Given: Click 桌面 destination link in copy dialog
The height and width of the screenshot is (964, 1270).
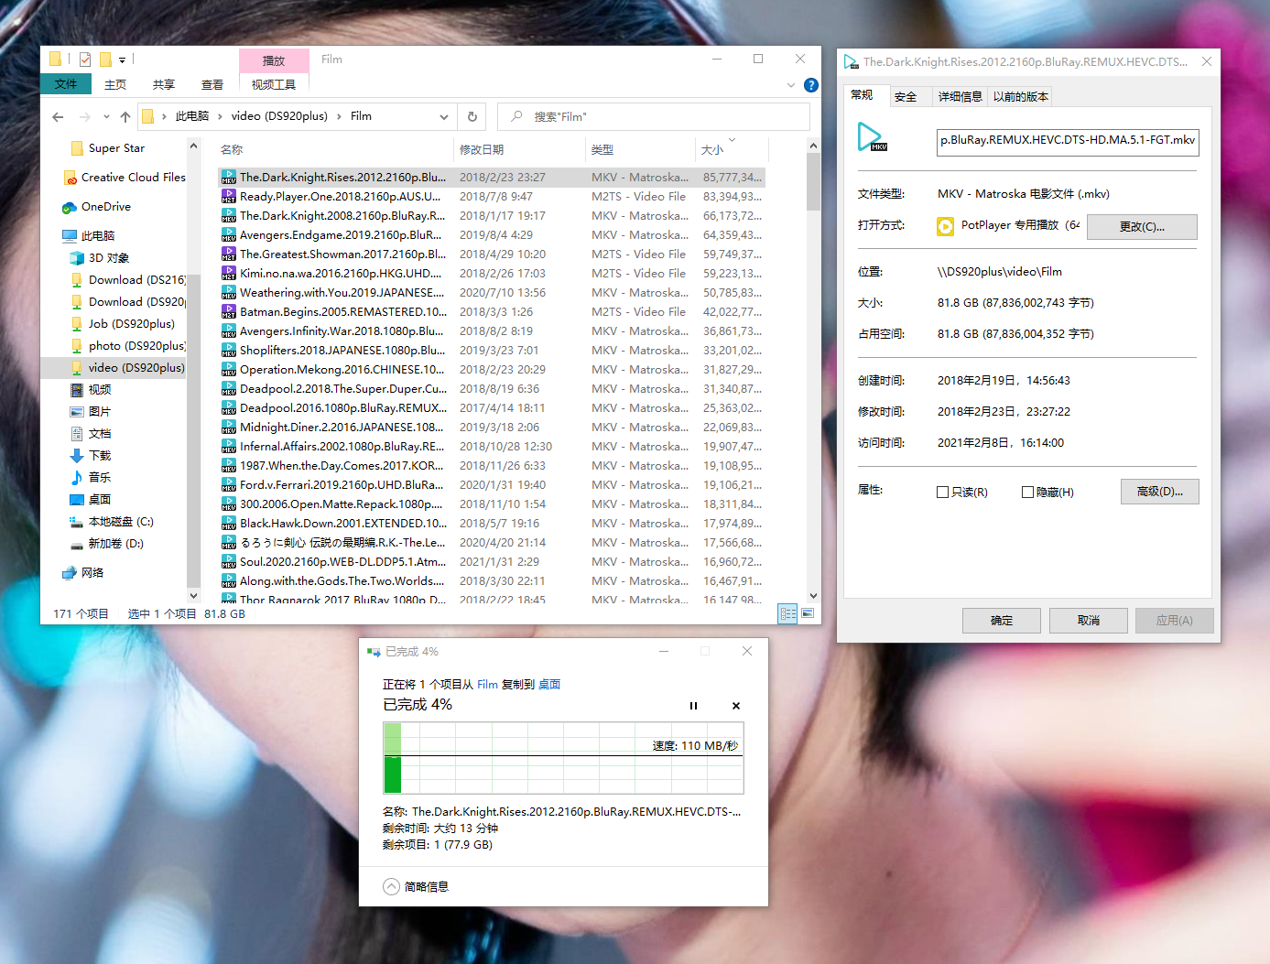Looking at the screenshot, I should (548, 685).
